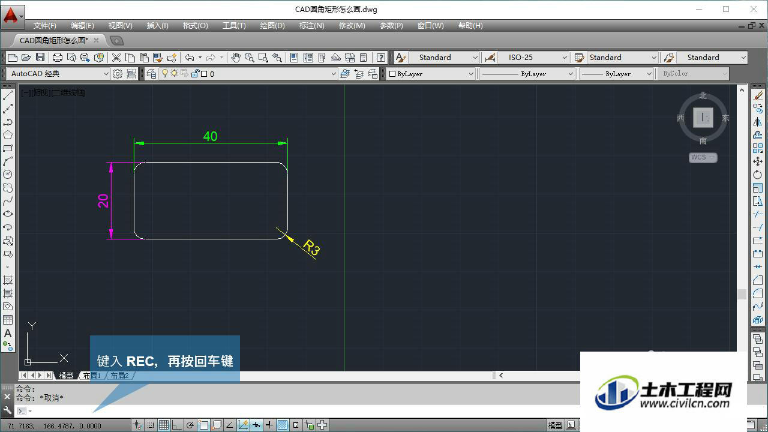Open the AutoCAD 经典 workspace dropdown
768x432 pixels.
click(x=59, y=74)
